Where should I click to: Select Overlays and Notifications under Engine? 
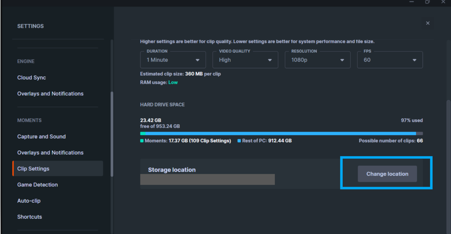click(x=50, y=93)
